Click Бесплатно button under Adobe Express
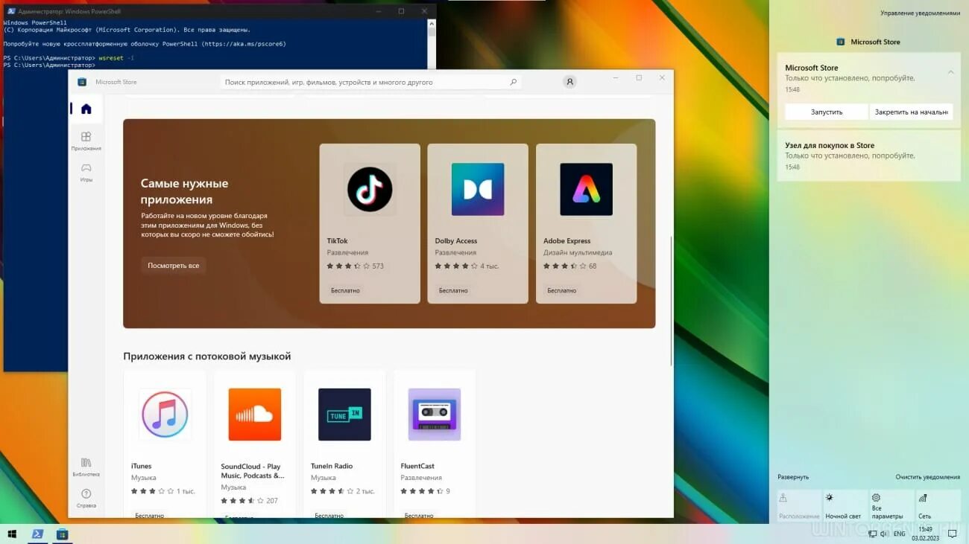The image size is (969, 544). 561,290
